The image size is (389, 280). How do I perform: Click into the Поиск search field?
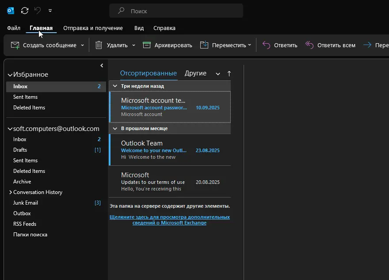181,11
